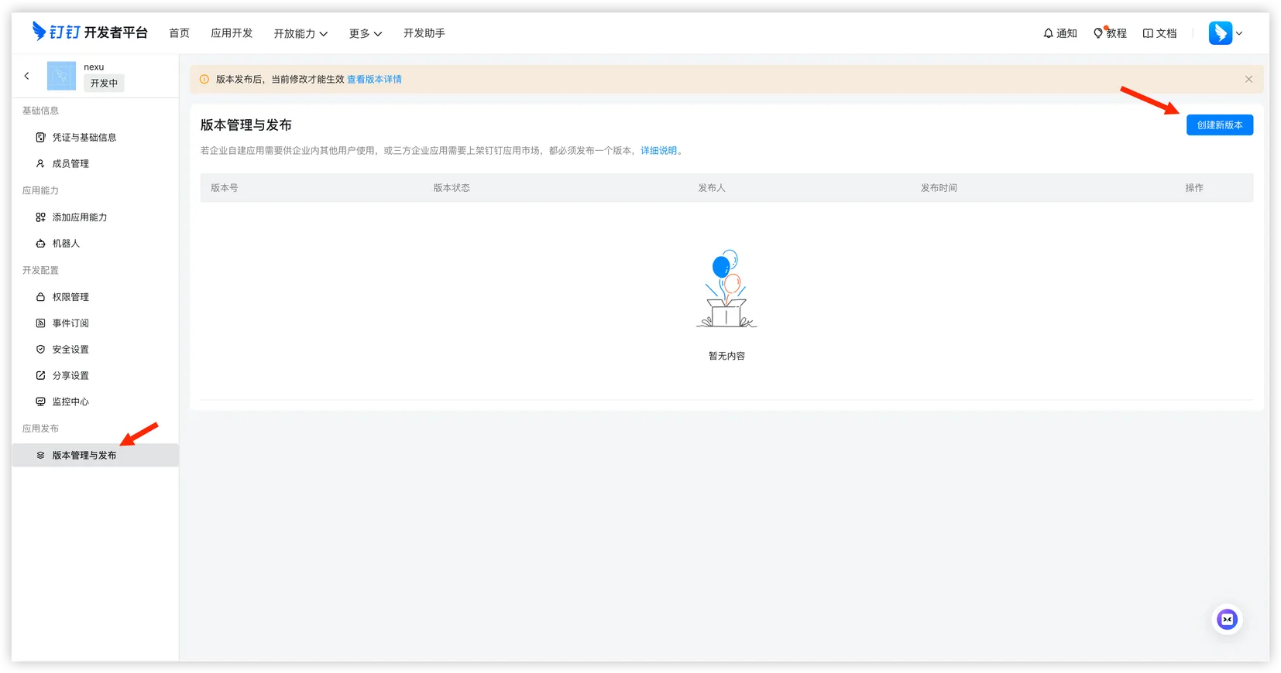Click the 机器人 robot icon

(40, 244)
